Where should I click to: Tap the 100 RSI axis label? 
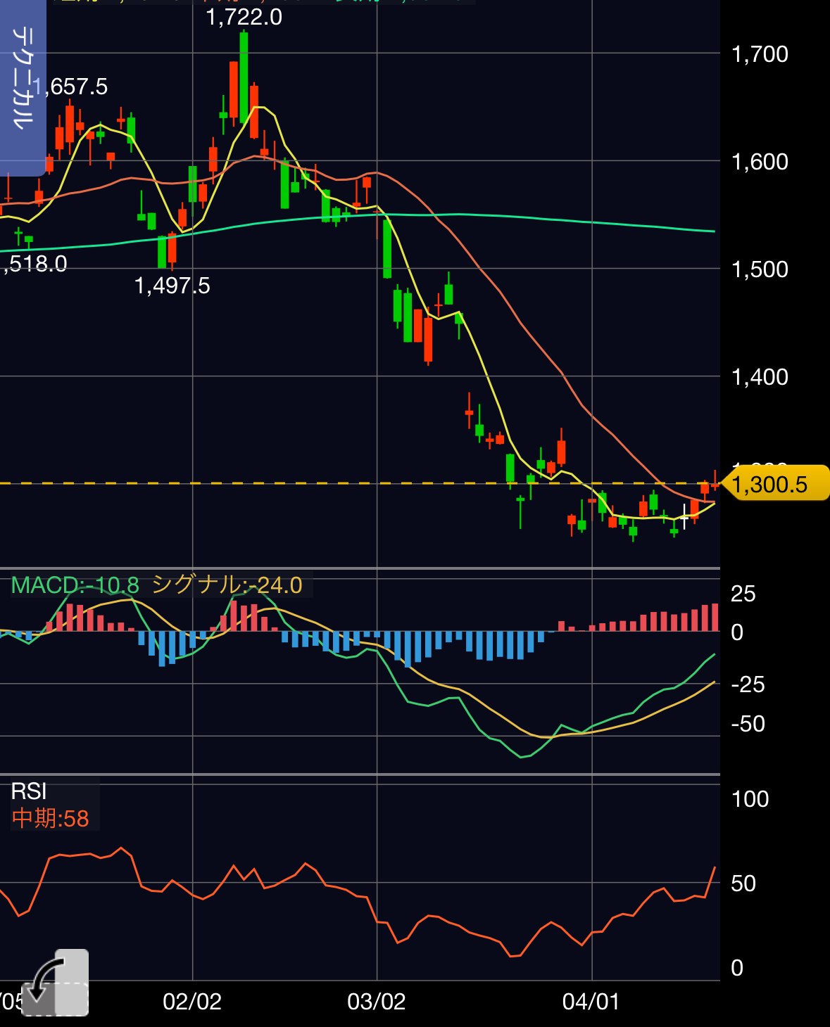(x=750, y=799)
